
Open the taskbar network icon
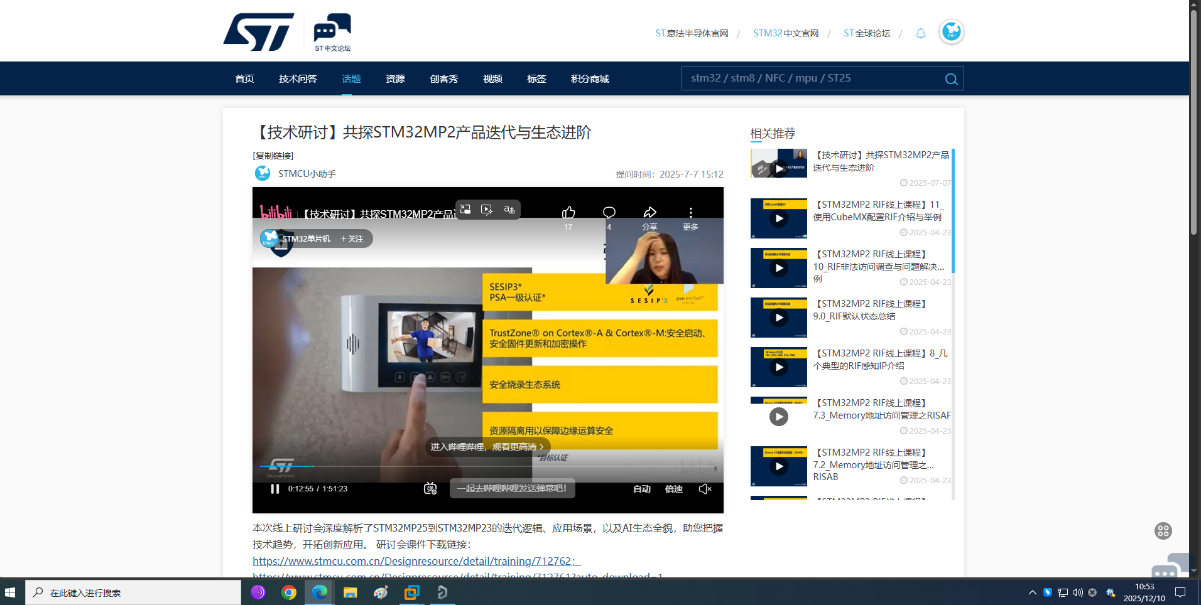point(1063,592)
